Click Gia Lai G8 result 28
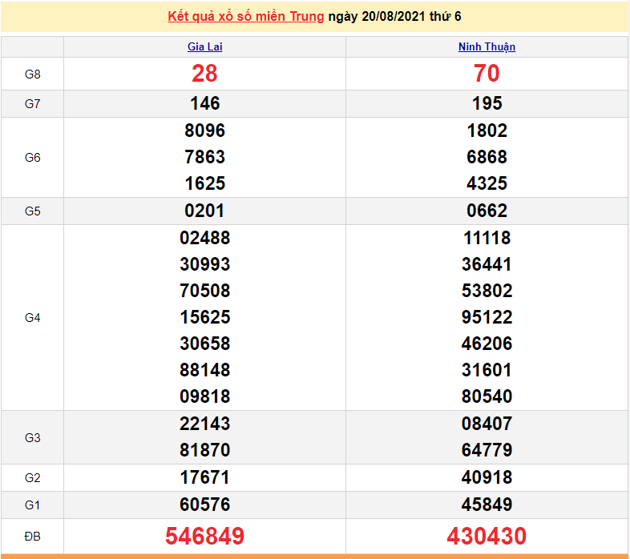This screenshot has height=559, width=630. tap(204, 74)
